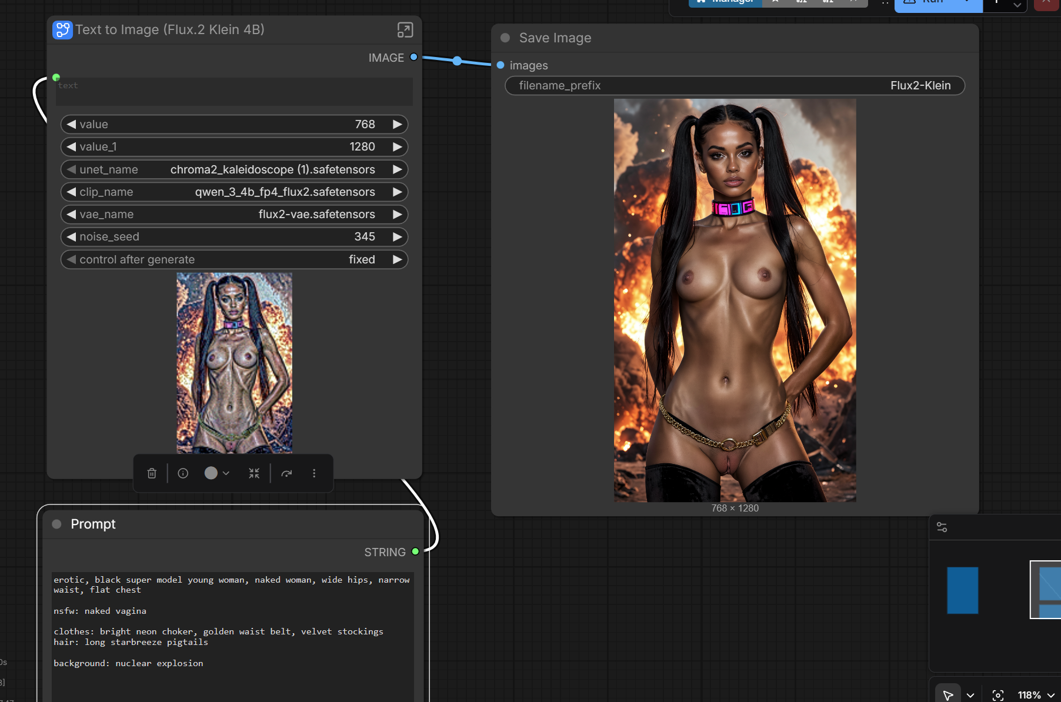The image size is (1061, 702).
Task: Click inside the Prompt text area
Action: coord(233,637)
